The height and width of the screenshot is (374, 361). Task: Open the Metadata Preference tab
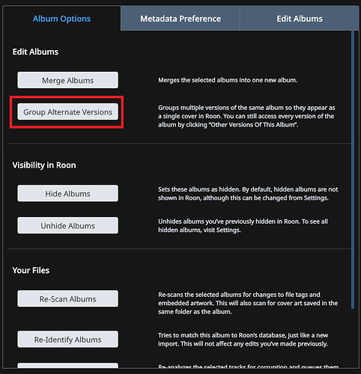(180, 19)
